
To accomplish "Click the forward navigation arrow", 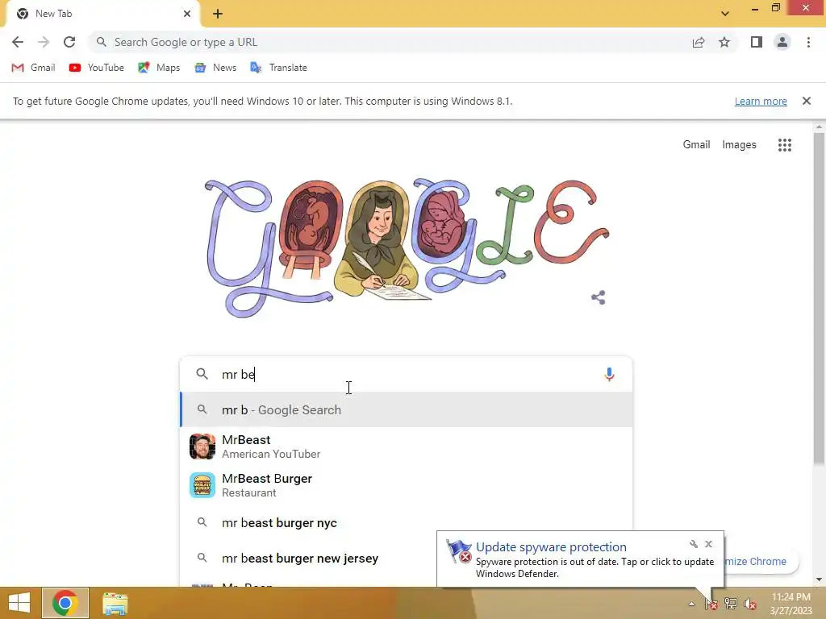I will click(x=44, y=42).
